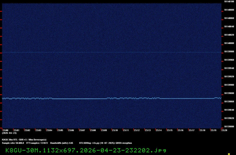236x155 pixels.
Task: Click the 23:10 time axis label
Action: click(x=115, y=130)
